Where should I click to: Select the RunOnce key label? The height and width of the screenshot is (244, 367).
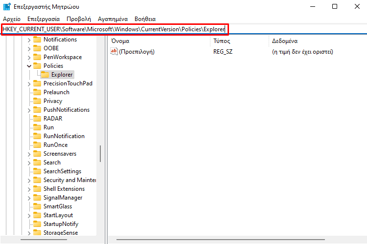[55, 145]
